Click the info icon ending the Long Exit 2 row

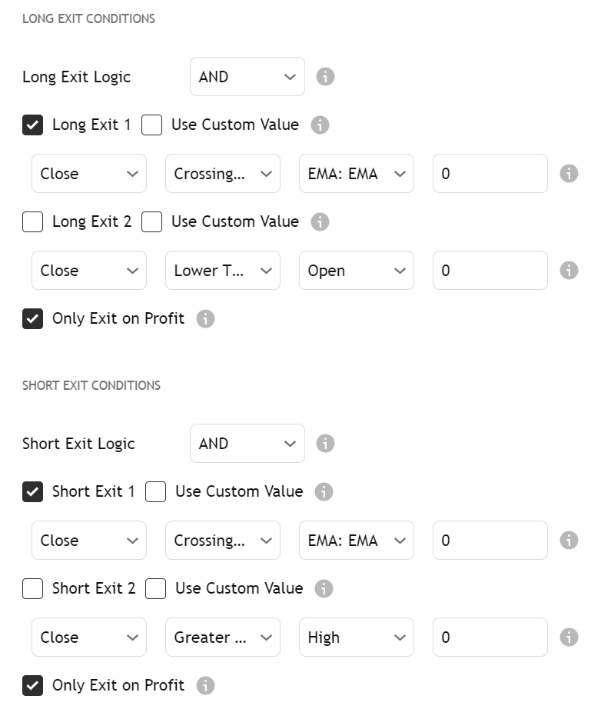coord(569,270)
